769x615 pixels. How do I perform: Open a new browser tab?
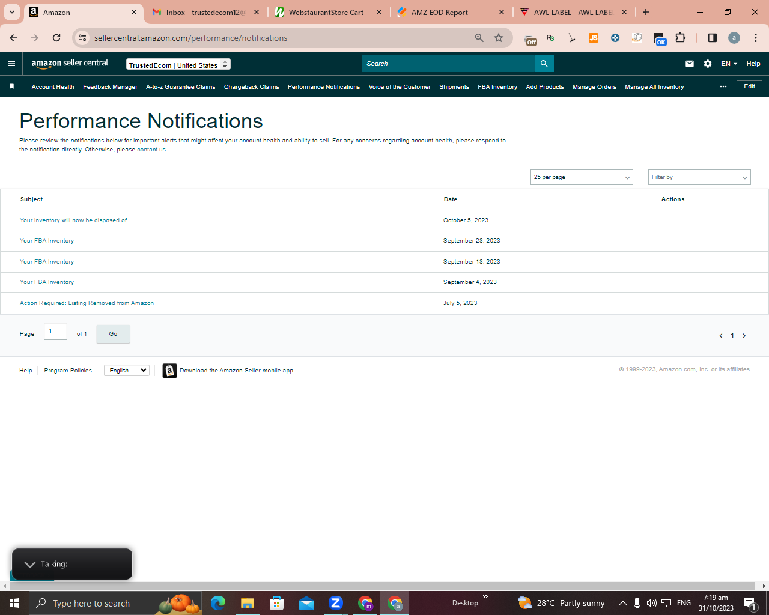[x=646, y=12]
